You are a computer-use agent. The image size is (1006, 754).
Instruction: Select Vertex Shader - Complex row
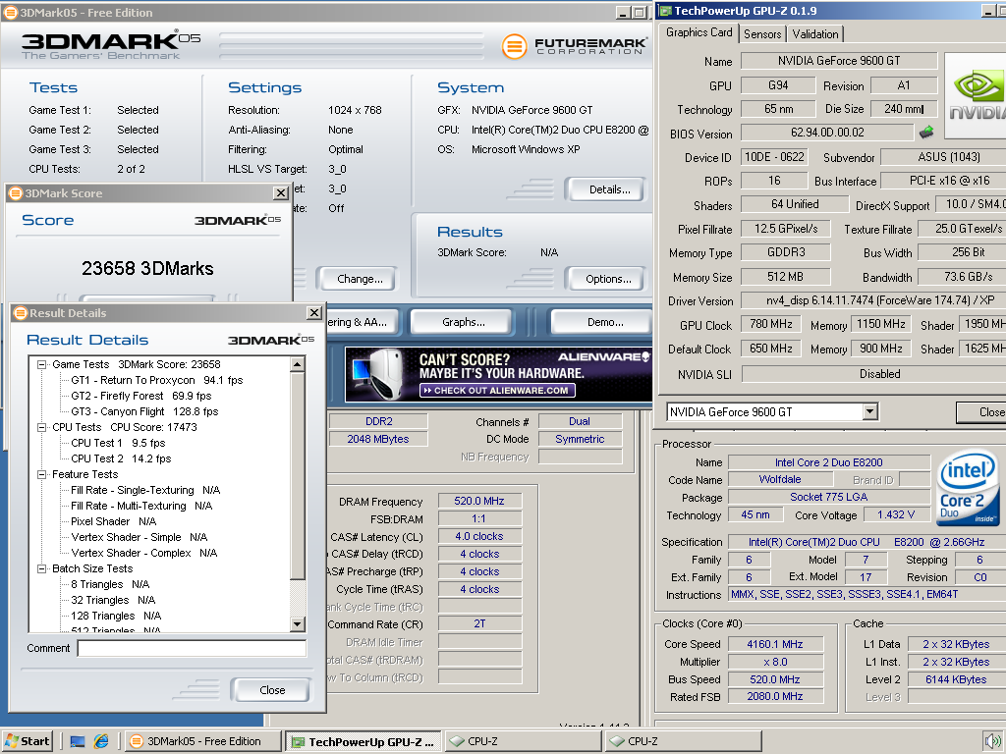pyautogui.click(x=144, y=553)
